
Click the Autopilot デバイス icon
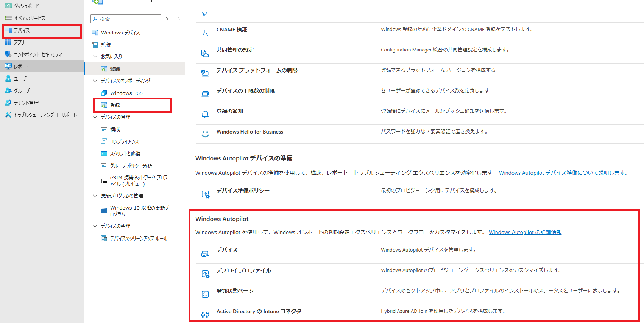tap(205, 254)
